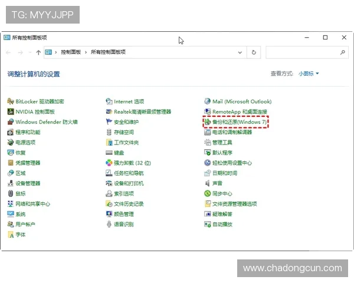Open the 程序和功能 icon
The height and width of the screenshot is (283, 354).
tap(11, 132)
